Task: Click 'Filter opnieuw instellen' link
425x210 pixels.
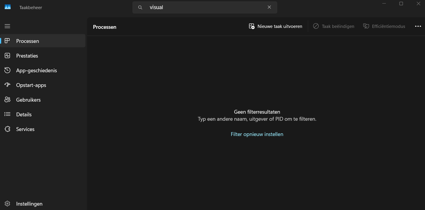Action: pos(257,134)
